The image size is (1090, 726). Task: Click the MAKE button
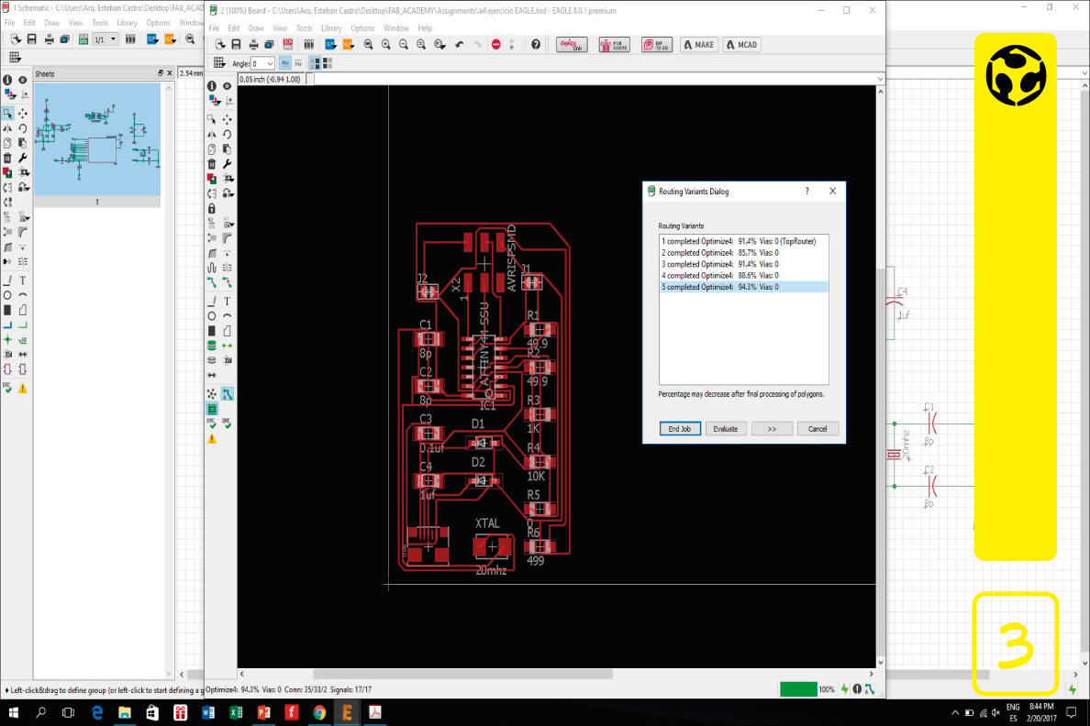(698, 45)
